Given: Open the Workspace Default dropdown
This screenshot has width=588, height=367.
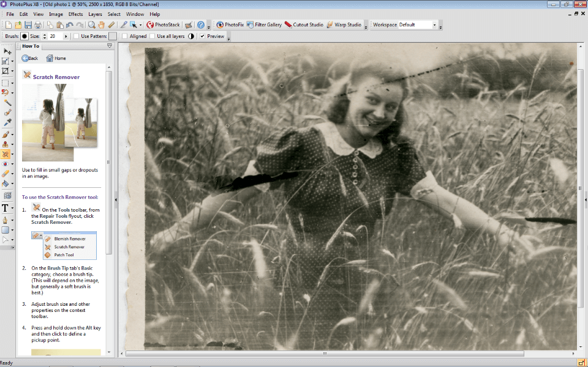Looking at the screenshot, I should (x=435, y=25).
